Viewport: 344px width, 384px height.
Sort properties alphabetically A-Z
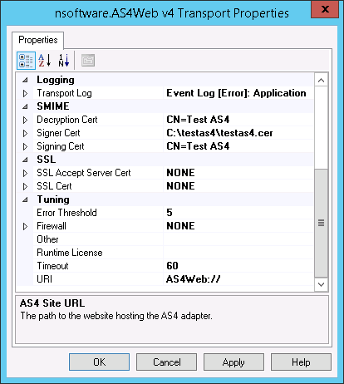pos(44,61)
